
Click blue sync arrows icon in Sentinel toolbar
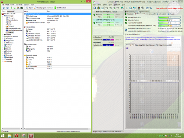[131, 8]
